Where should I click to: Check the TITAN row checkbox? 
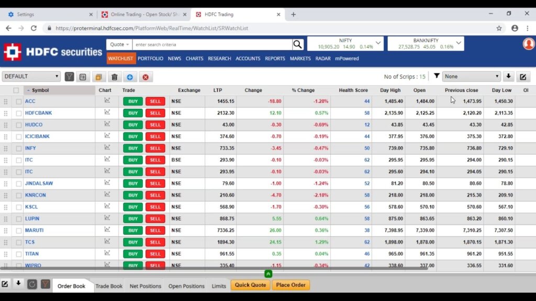pyautogui.click(x=19, y=254)
